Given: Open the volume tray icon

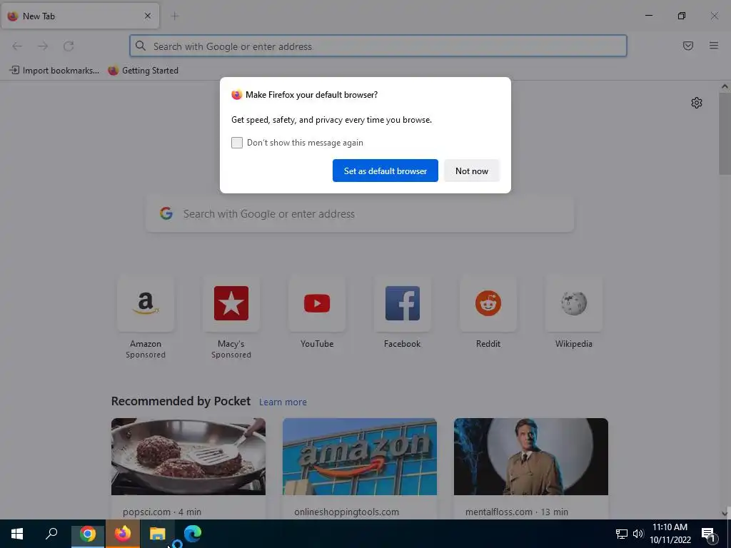Looking at the screenshot, I should point(637,534).
